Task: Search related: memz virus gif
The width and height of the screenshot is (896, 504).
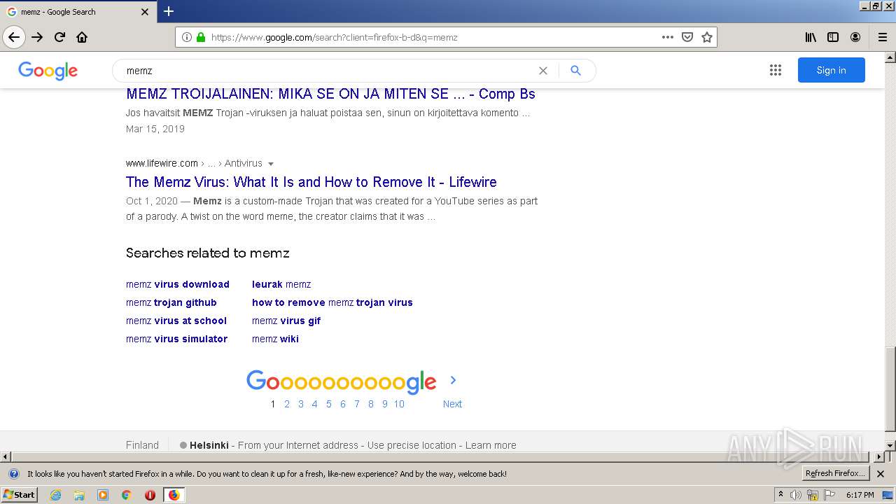Action: tap(286, 321)
